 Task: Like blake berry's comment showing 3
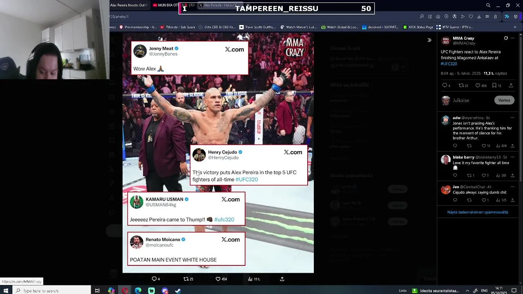tap(485, 175)
